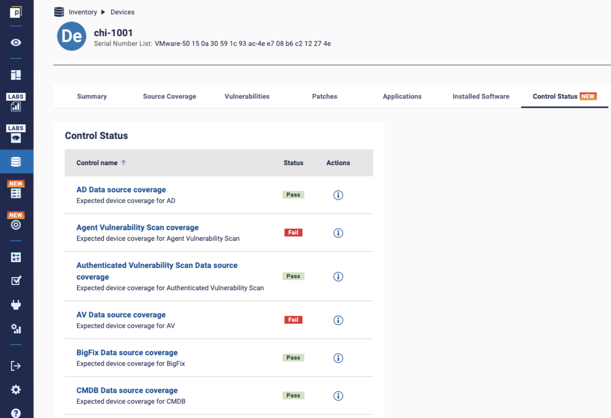Open the settings gear icon in sidebar
This screenshot has width=611, height=418.
click(16, 389)
